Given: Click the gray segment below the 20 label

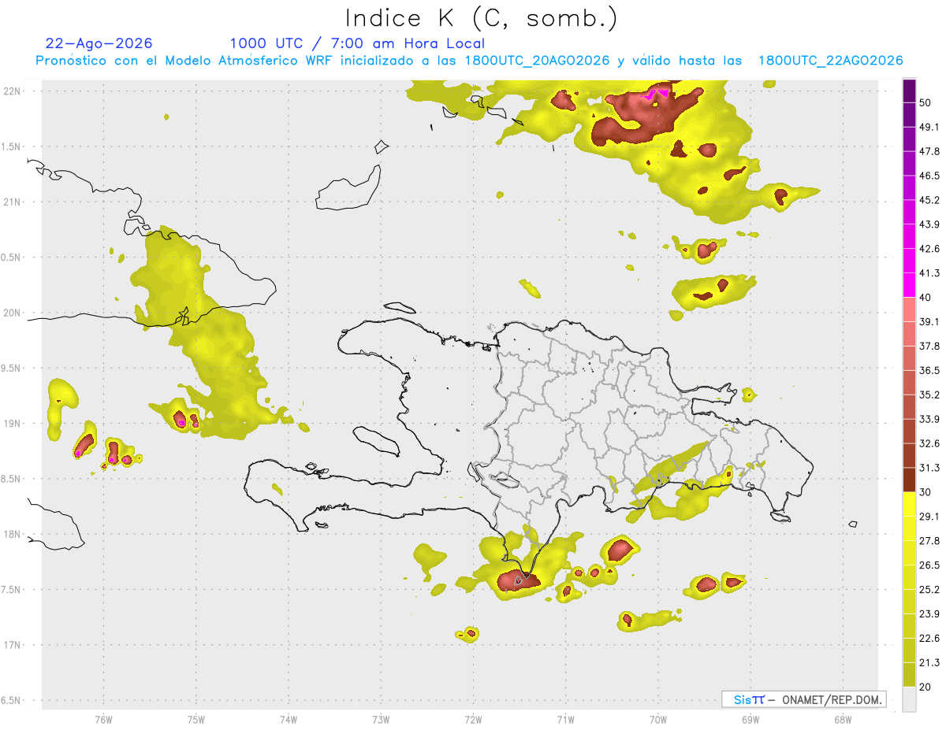Looking at the screenshot, I should [910, 699].
